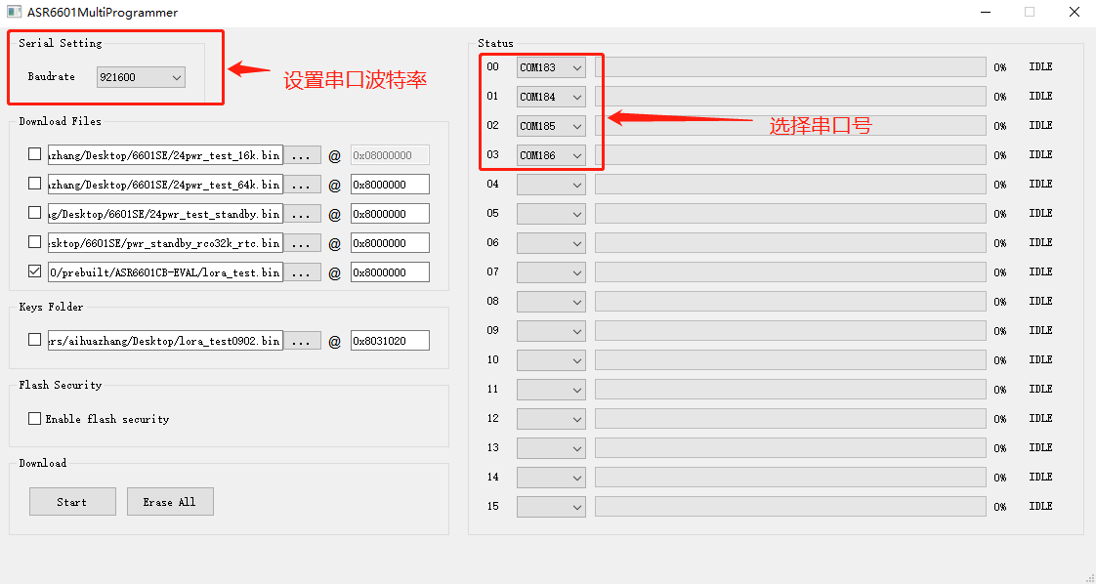This screenshot has width=1096, height=584.
Task: Enable flash security checkbox
Action: [34, 418]
